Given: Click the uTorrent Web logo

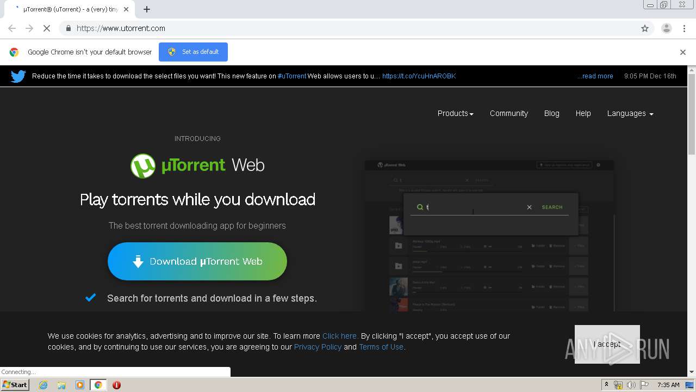Looking at the screenshot, I should click(197, 166).
